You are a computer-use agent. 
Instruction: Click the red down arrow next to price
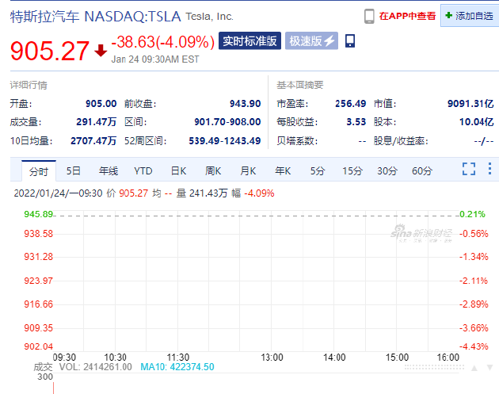tap(101, 51)
